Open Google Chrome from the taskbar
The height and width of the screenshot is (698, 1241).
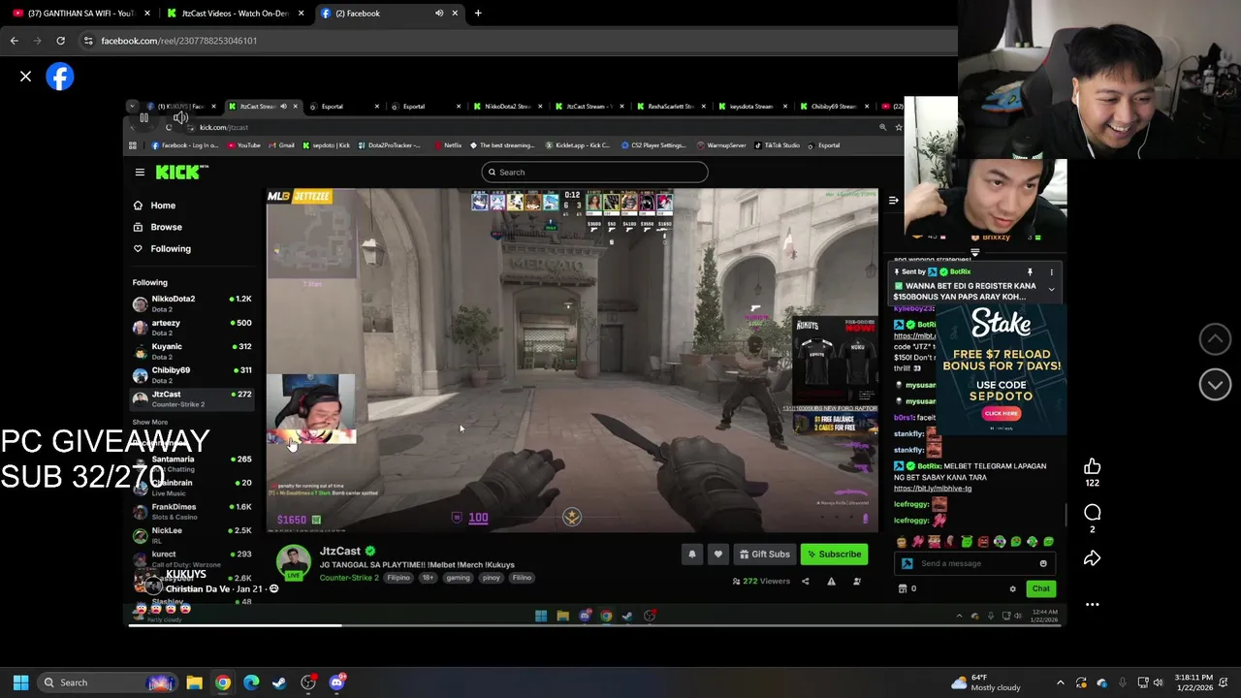(x=223, y=682)
